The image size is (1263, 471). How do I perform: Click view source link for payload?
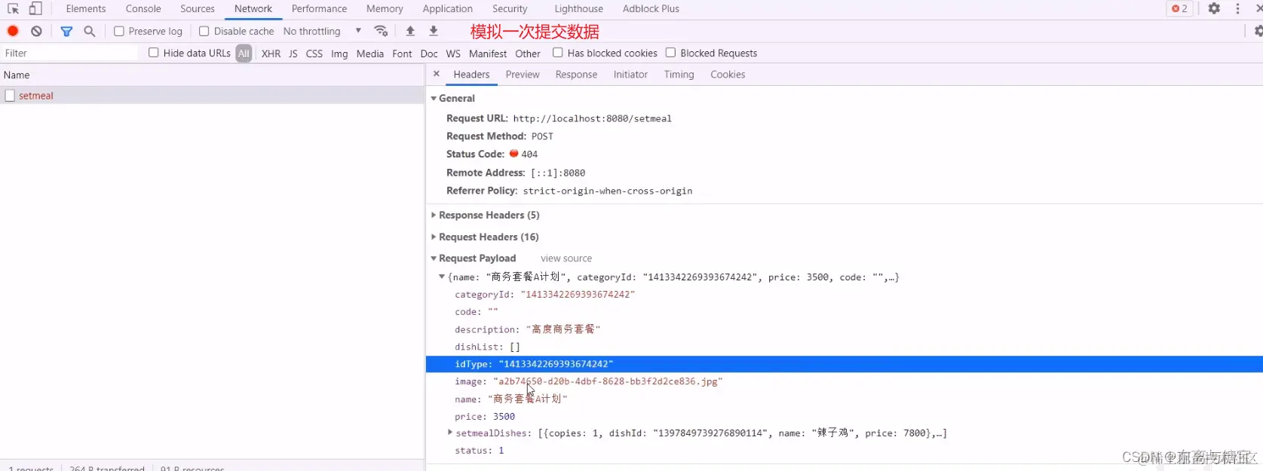(x=566, y=258)
